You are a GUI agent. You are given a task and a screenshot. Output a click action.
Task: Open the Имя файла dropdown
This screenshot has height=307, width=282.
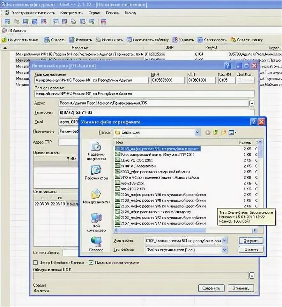[x=224, y=240]
